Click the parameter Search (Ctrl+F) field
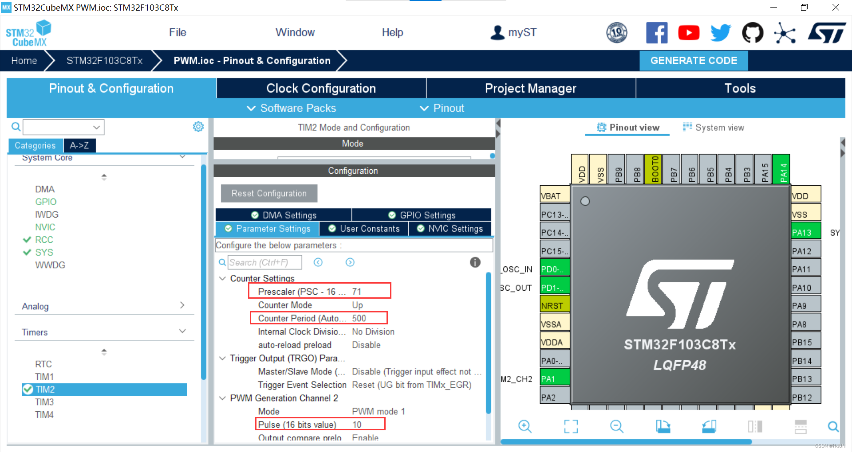Screen dimensions: 852x452 pyautogui.click(x=265, y=262)
